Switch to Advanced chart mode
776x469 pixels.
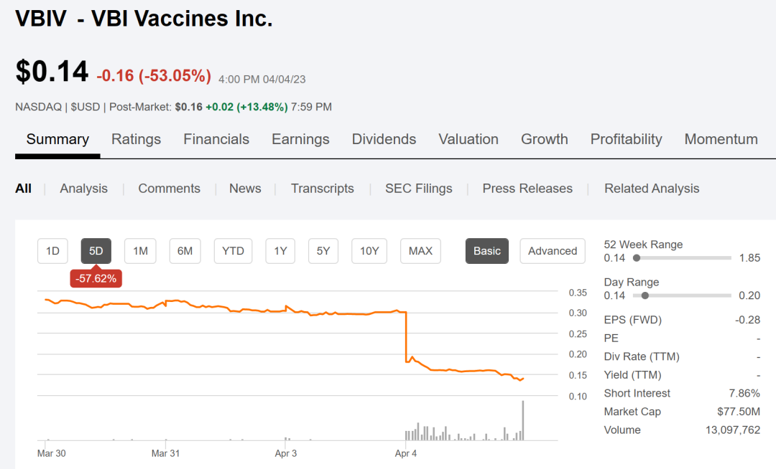pos(553,251)
